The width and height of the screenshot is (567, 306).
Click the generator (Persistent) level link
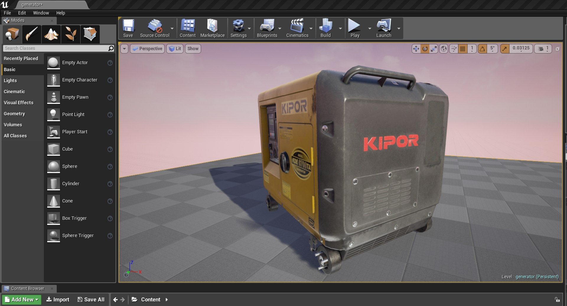[x=537, y=277]
